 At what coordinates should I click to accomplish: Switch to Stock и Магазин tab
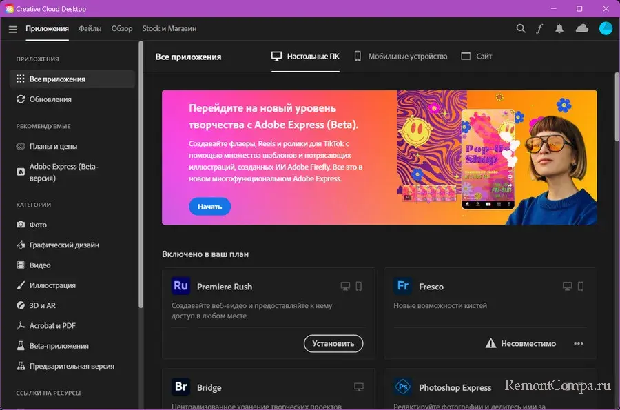[169, 28]
